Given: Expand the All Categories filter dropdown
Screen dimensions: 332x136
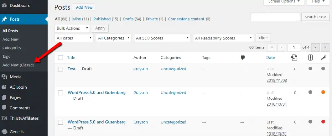Looking at the screenshot, I should 114,38.
